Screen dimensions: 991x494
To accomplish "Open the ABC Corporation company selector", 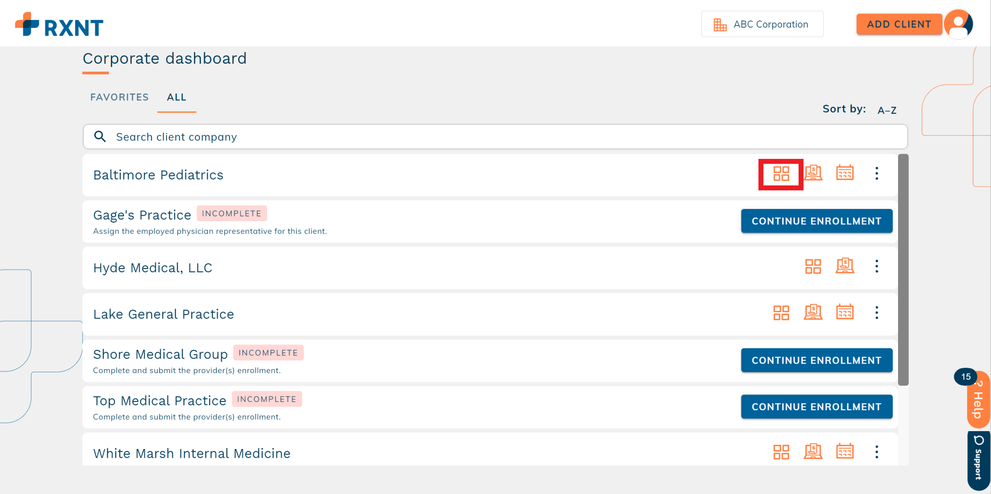I will 762,24.
